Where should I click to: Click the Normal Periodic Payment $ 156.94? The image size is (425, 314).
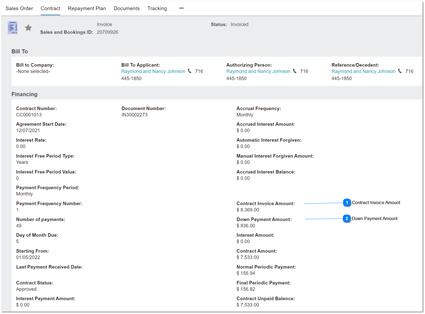click(x=246, y=273)
